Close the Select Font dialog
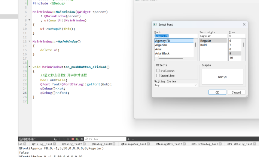 click(244, 25)
